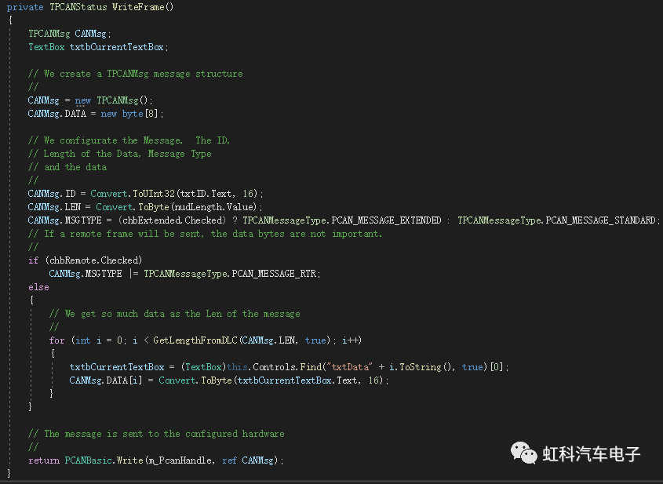This screenshot has width=663, height=484.
Task: Click the 'Controls' property
Action: point(275,367)
